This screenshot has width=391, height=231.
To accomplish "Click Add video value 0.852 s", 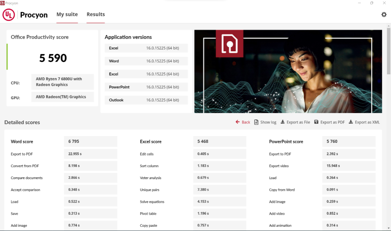I will pos(349,214).
